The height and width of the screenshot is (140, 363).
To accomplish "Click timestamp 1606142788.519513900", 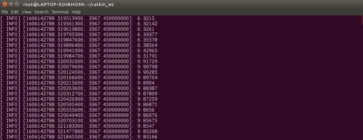I will 55,18.
